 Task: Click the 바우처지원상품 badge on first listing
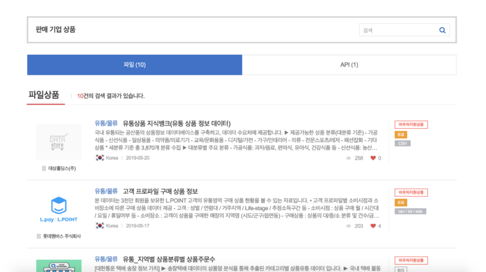(411, 124)
